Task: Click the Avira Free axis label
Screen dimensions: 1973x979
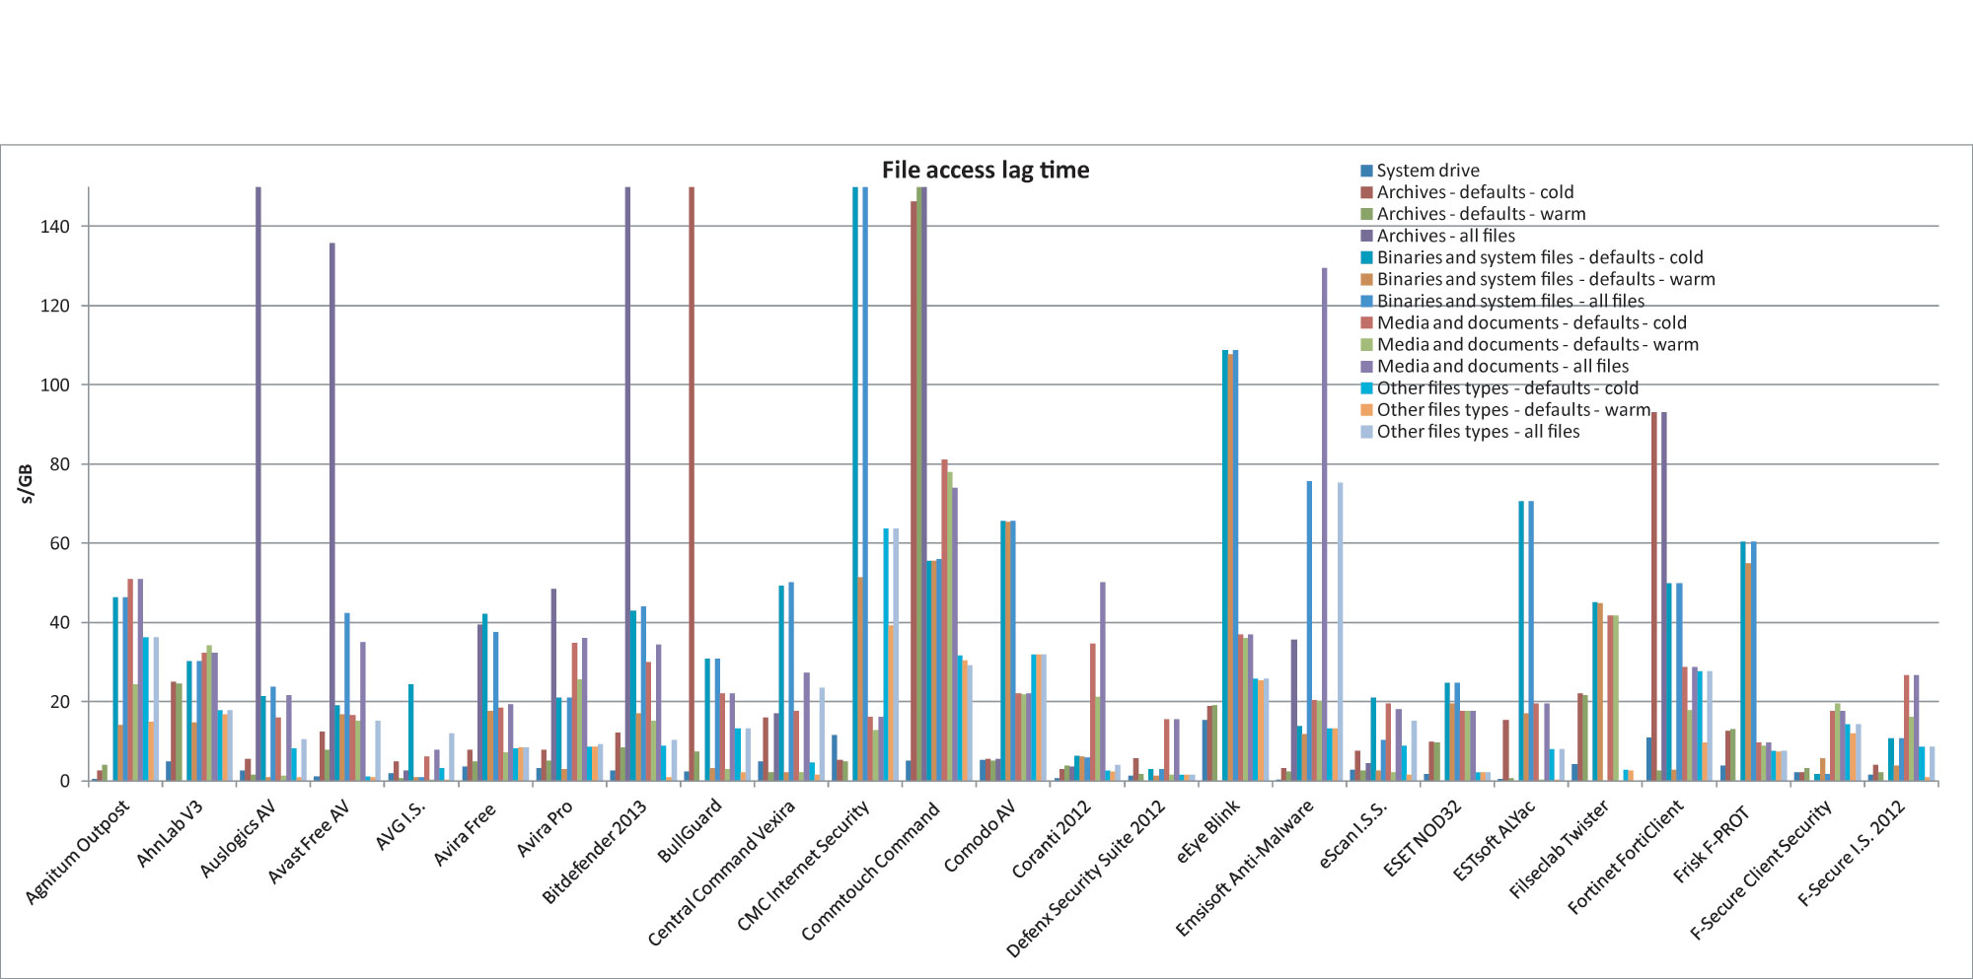Action: (x=465, y=834)
